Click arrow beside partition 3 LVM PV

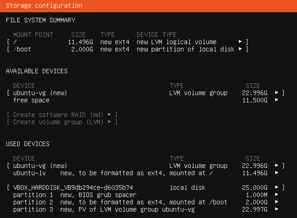click(x=277, y=209)
